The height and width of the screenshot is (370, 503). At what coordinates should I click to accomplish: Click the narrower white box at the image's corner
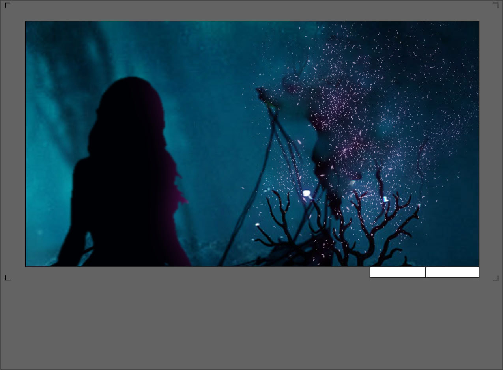coord(453,273)
